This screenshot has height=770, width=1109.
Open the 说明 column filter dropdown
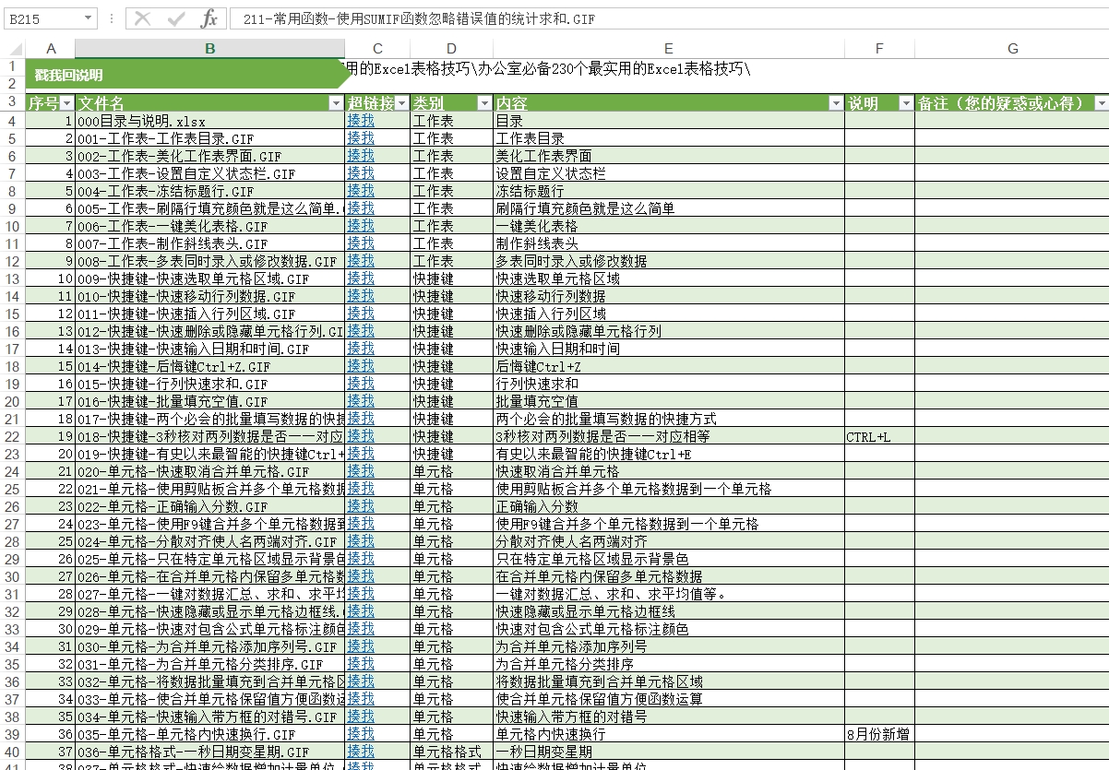tap(906, 103)
